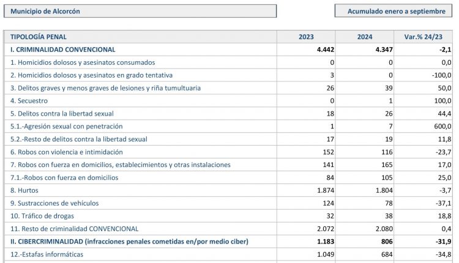Click the Delitos contra la libertad sexual row
459x263 pixels.
click(62, 114)
